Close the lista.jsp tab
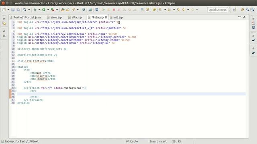This screenshot has width=257, height=144. [106, 17]
